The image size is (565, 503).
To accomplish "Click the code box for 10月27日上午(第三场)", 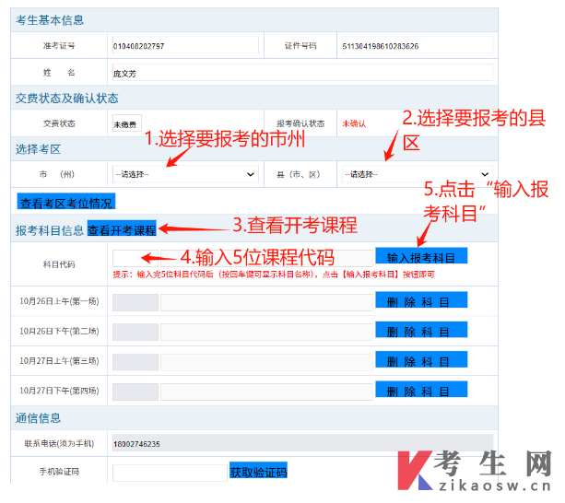I will pyautogui.click(x=135, y=362).
